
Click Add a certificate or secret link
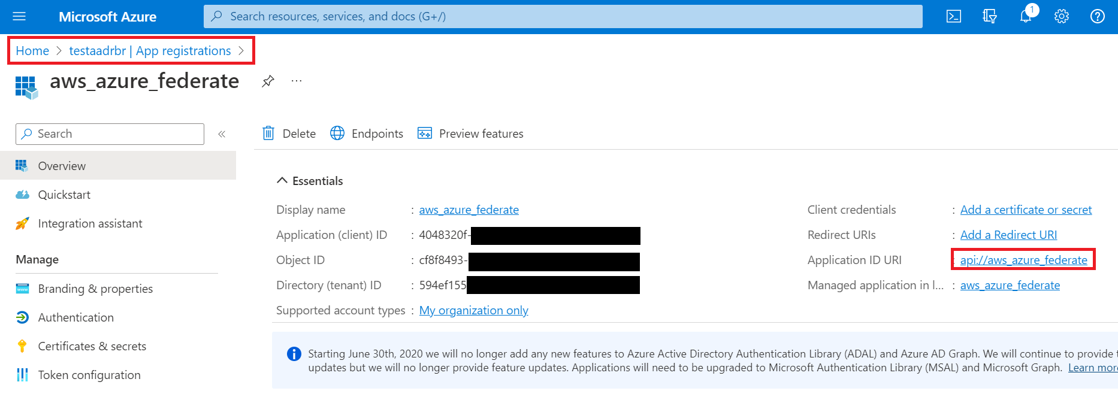1026,210
